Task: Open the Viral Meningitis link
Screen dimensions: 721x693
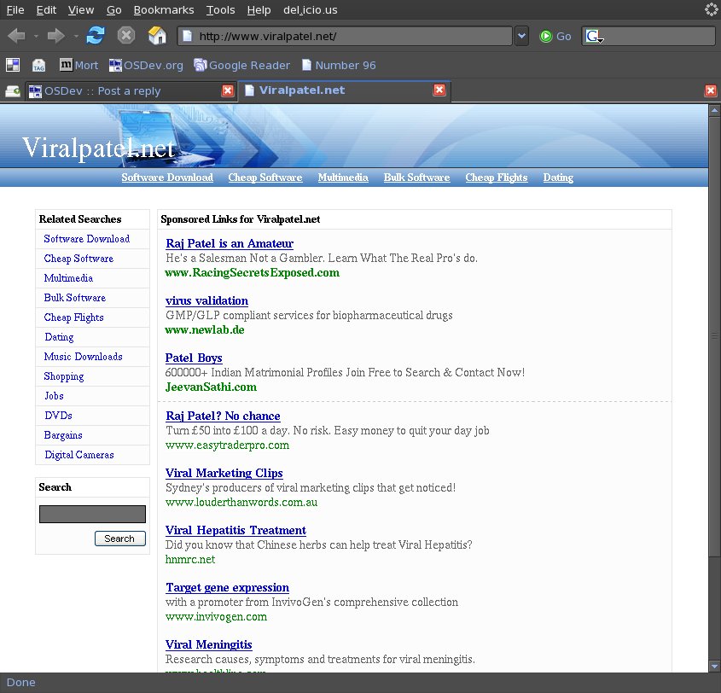Action: pyautogui.click(x=209, y=644)
